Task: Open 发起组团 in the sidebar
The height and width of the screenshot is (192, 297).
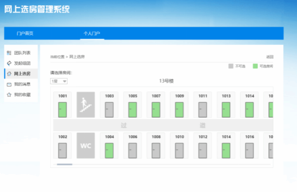Action: pyautogui.click(x=21, y=63)
